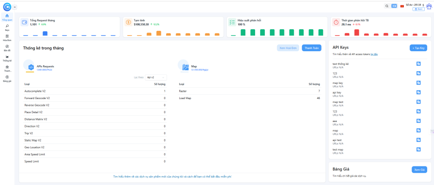This screenshot has width=434, height=185.
Task: Go to Hóa Đơn in sidebar
Action: [x=7, y=37]
